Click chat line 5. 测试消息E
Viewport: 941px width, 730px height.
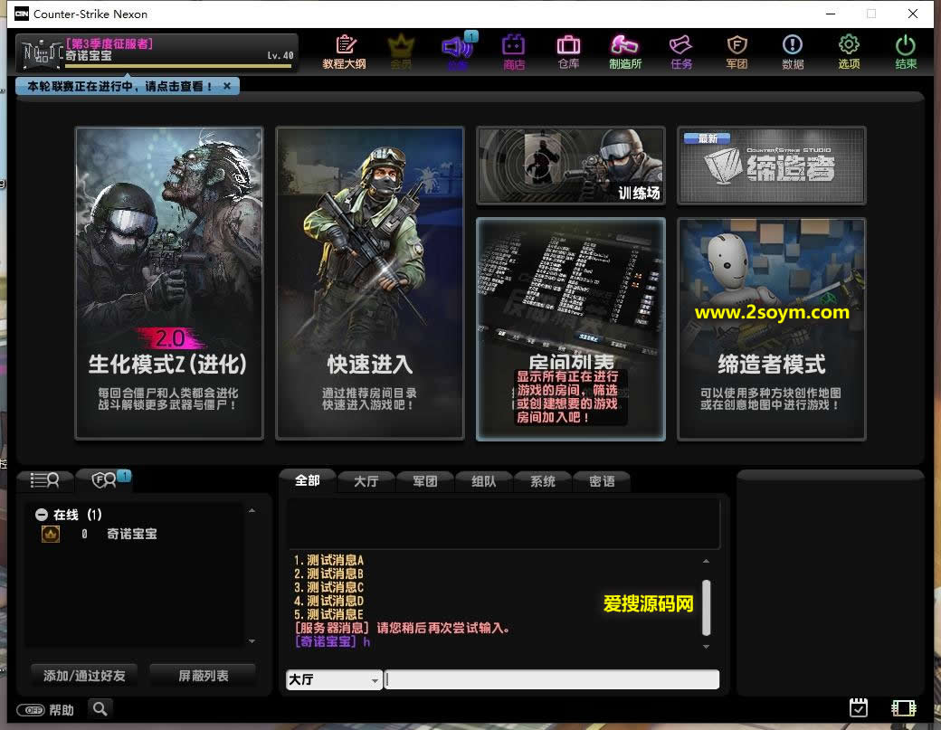pos(328,614)
